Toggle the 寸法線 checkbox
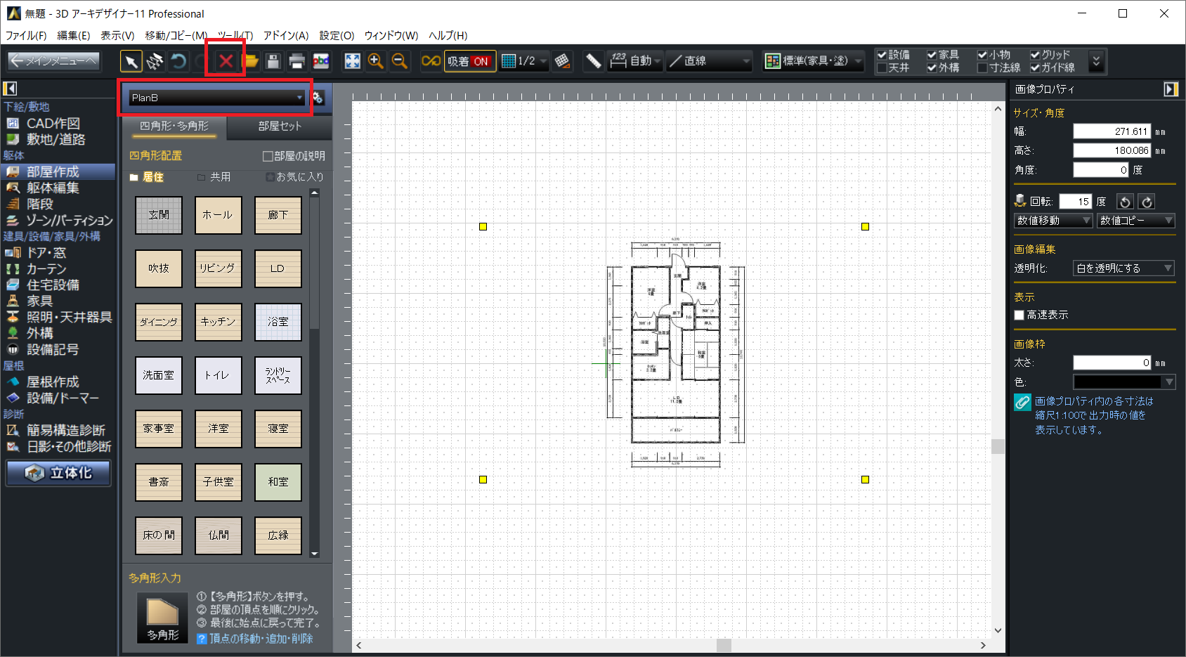1186x657 pixels. pyautogui.click(x=983, y=68)
